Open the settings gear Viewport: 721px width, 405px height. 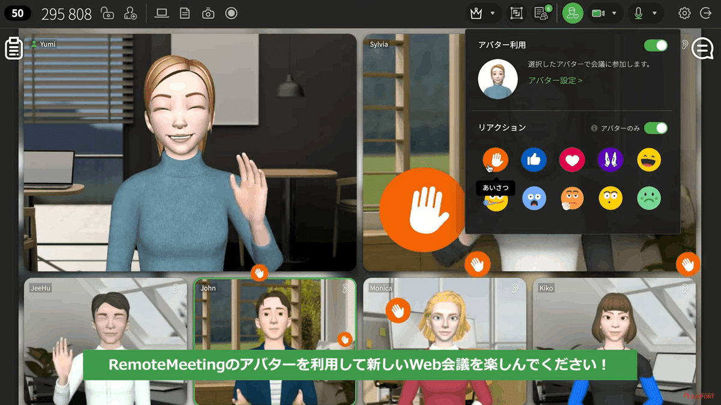coord(684,13)
